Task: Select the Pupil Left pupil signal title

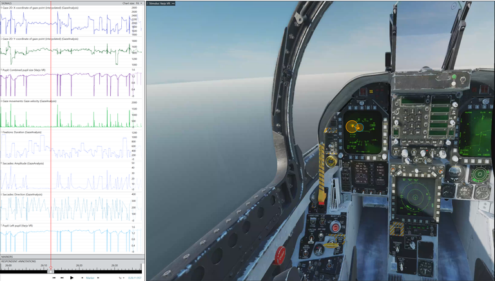Action: (17, 226)
